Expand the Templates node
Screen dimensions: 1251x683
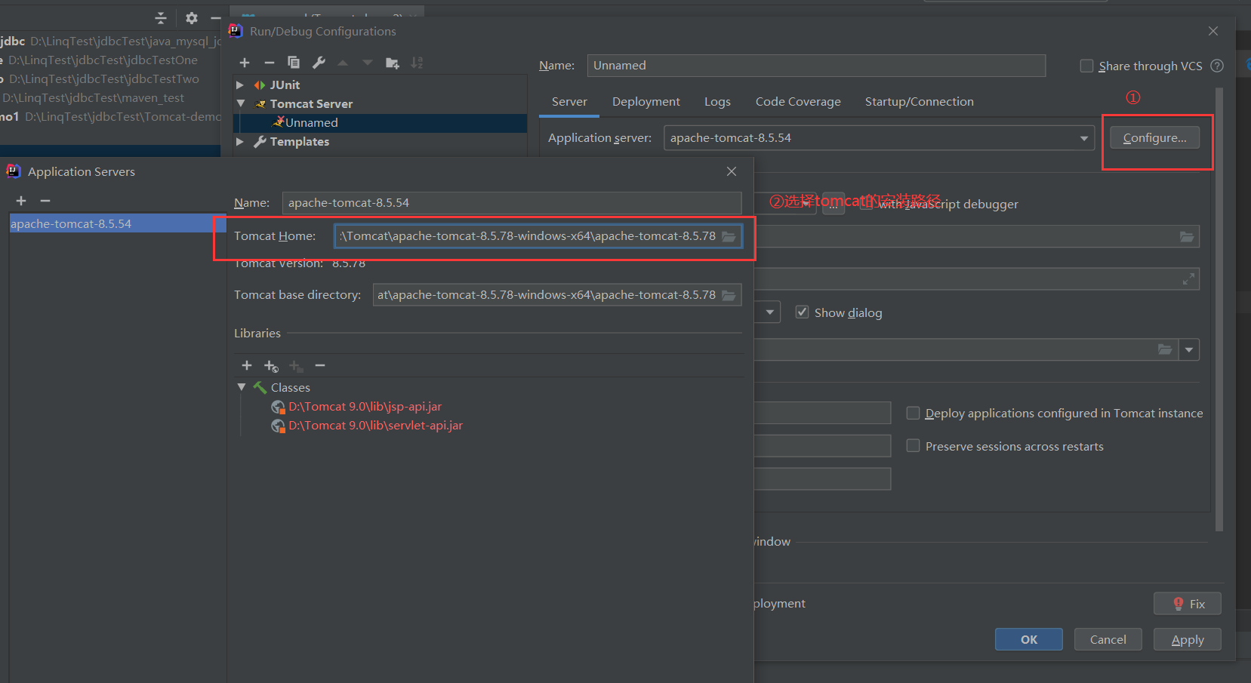[240, 142]
